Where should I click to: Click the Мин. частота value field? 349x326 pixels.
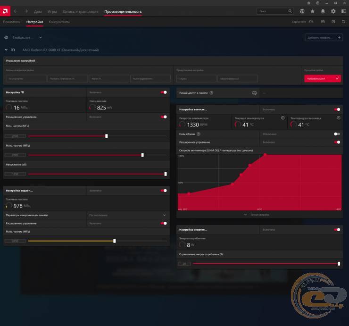[15, 136]
